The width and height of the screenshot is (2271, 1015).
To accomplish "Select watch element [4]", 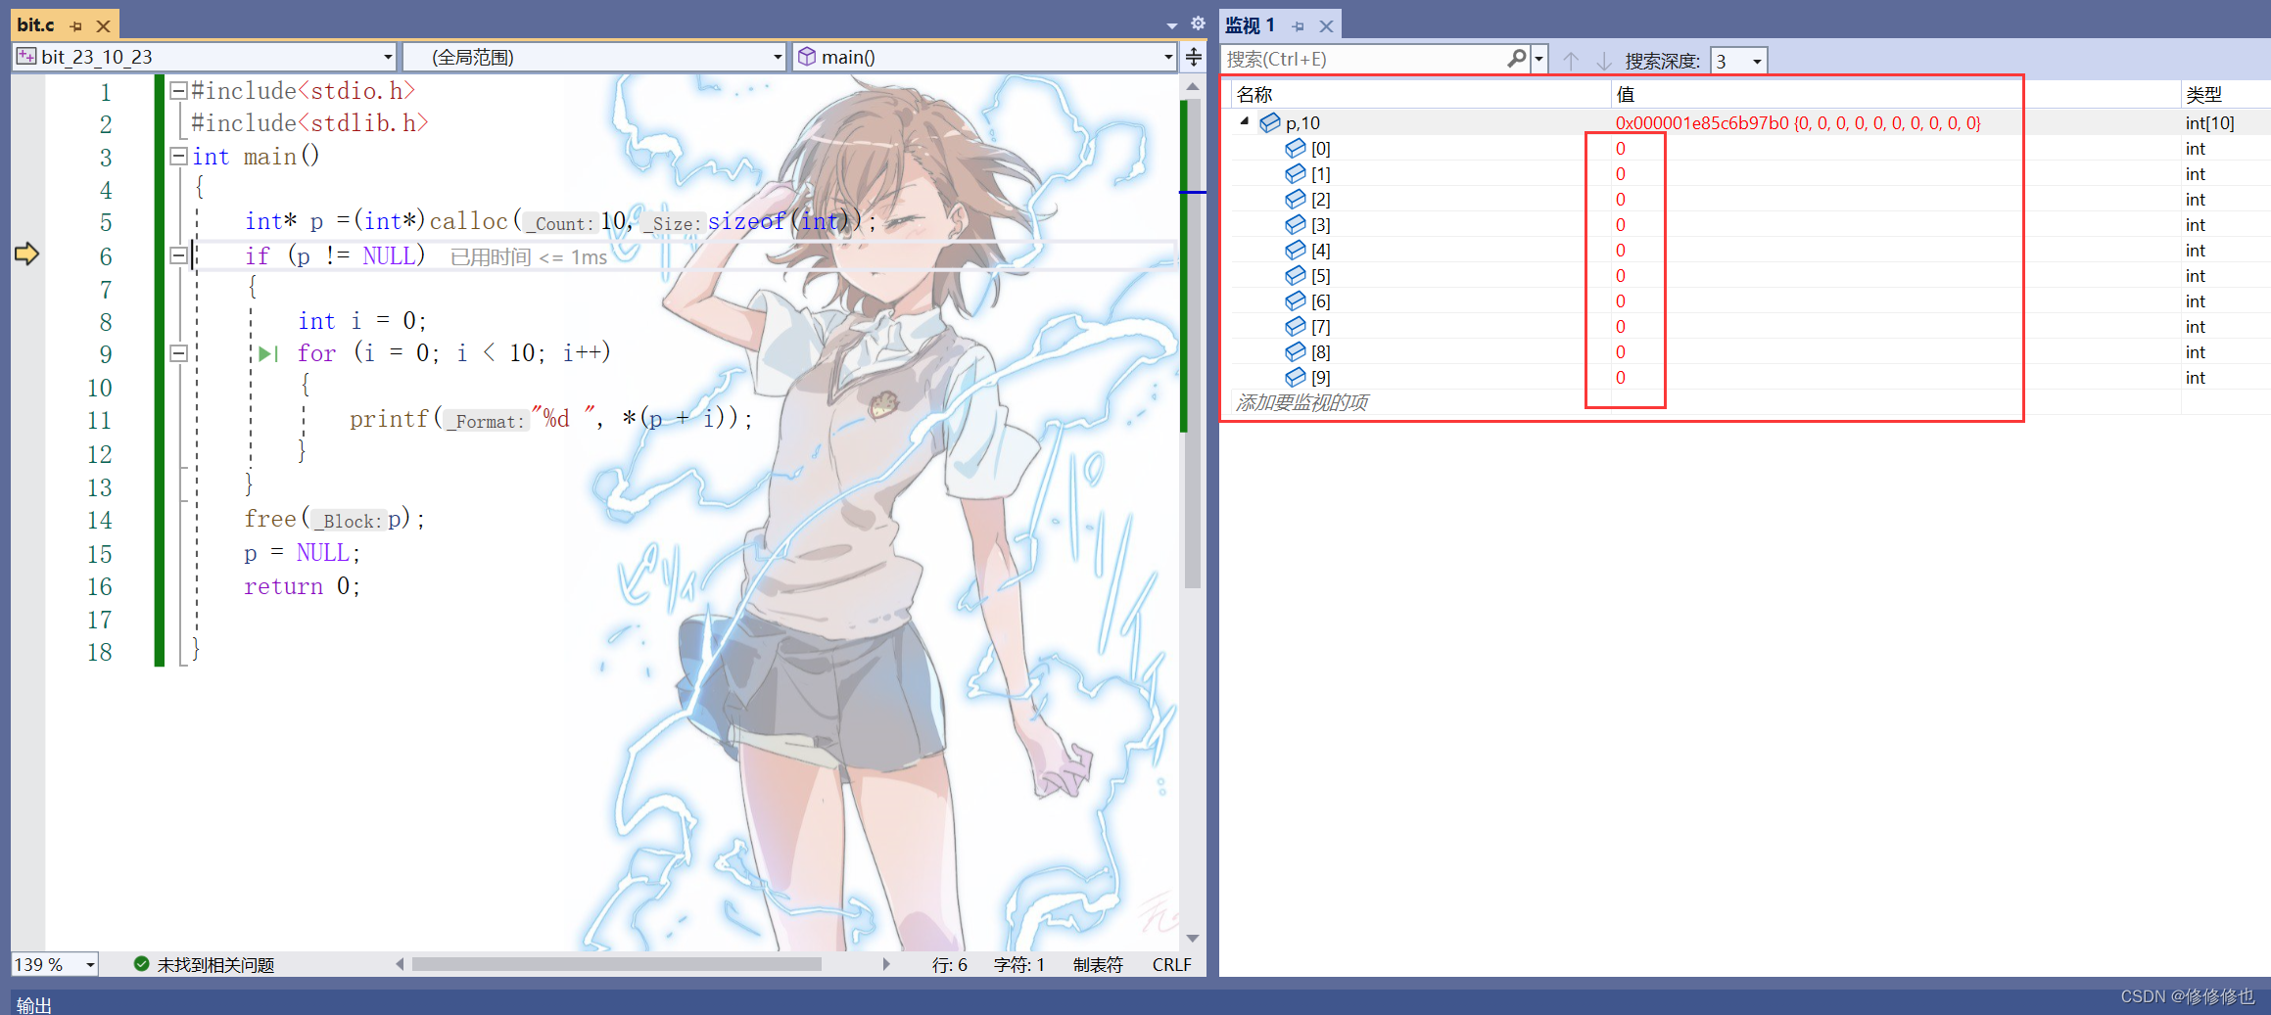I will [x=1321, y=251].
